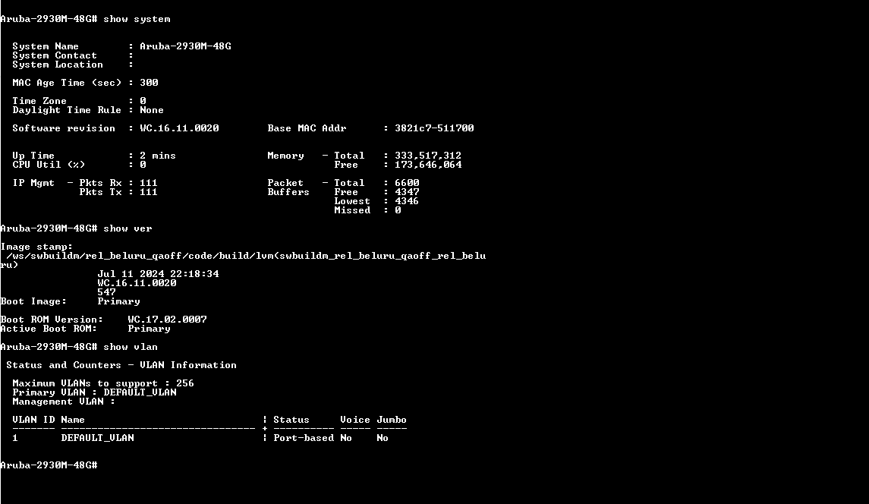
Task: Click the 'show system' command text
Action: click(x=137, y=19)
